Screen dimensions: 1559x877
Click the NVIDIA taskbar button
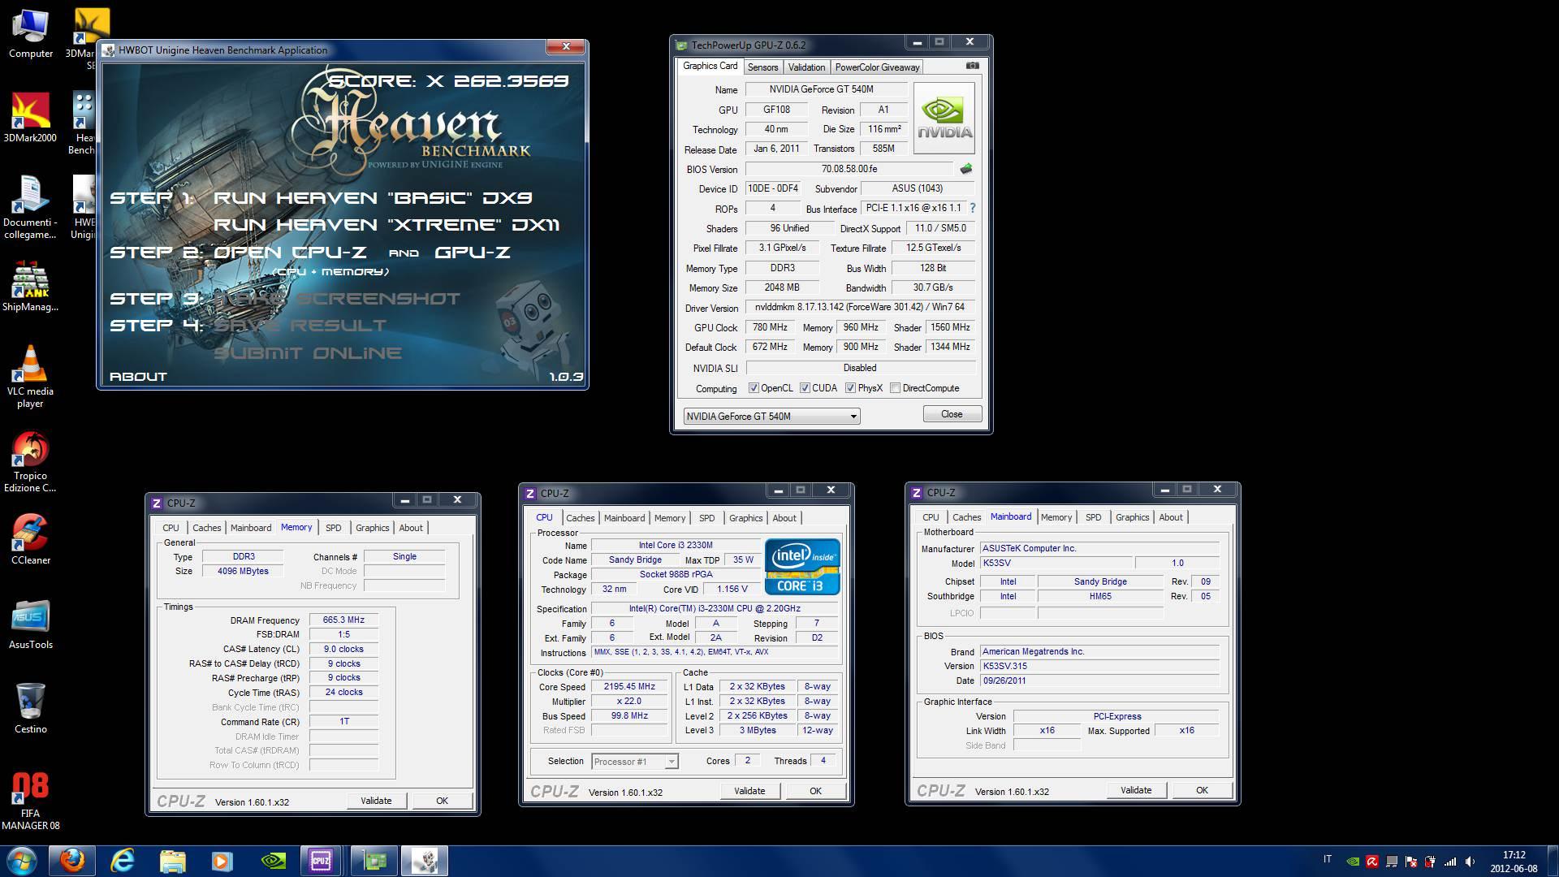click(x=272, y=861)
